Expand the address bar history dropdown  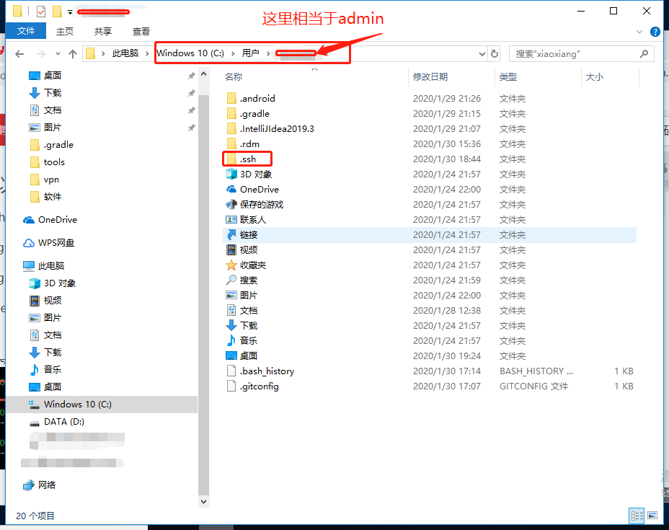click(x=482, y=54)
